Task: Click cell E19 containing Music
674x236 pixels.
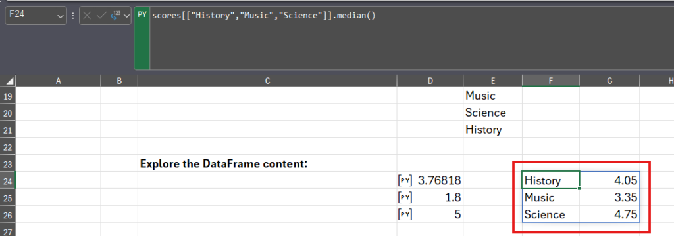Action: (x=492, y=96)
